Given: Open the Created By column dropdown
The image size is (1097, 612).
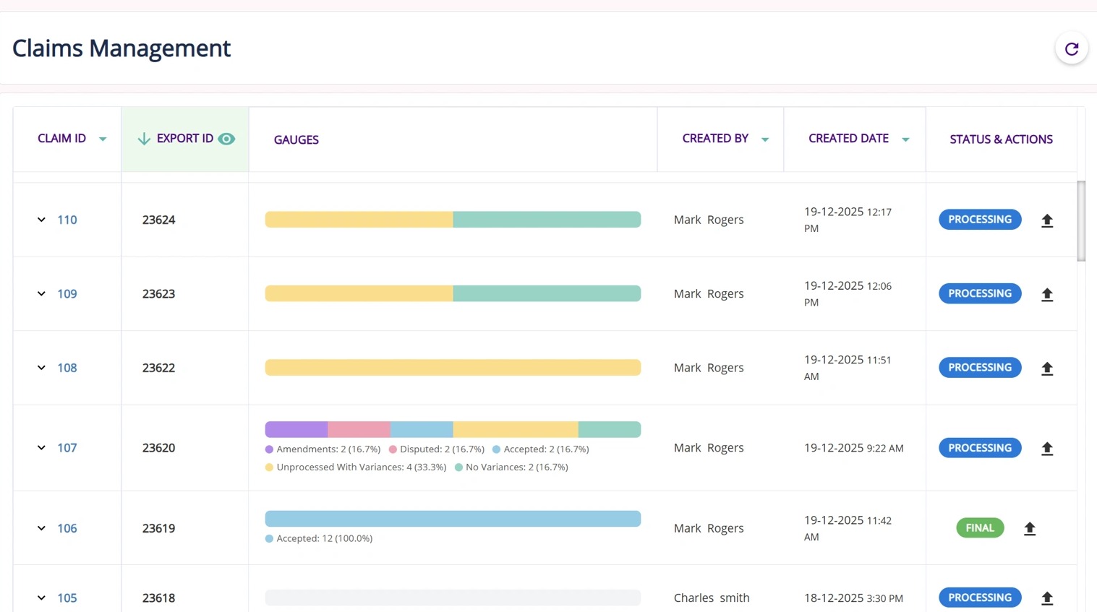Looking at the screenshot, I should (x=764, y=139).
